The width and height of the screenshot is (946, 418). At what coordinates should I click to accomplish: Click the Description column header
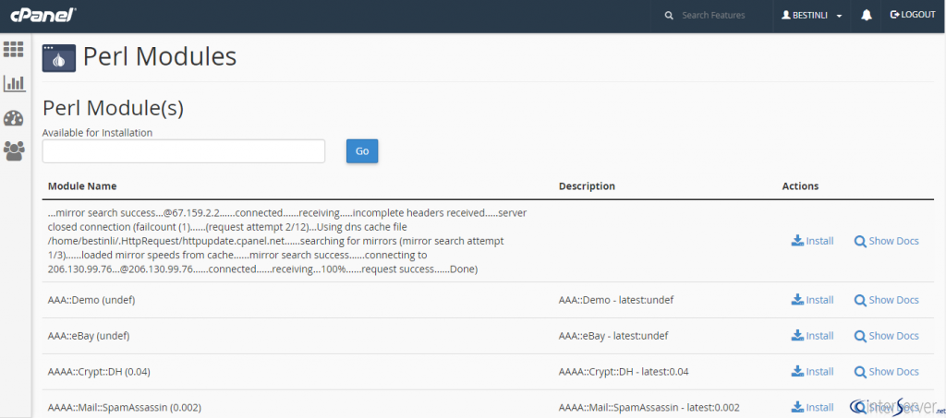coord(587,186)
